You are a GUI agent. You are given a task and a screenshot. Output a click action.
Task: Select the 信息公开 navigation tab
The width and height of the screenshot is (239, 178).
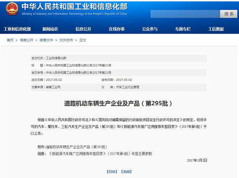click(x=83, y=29)
